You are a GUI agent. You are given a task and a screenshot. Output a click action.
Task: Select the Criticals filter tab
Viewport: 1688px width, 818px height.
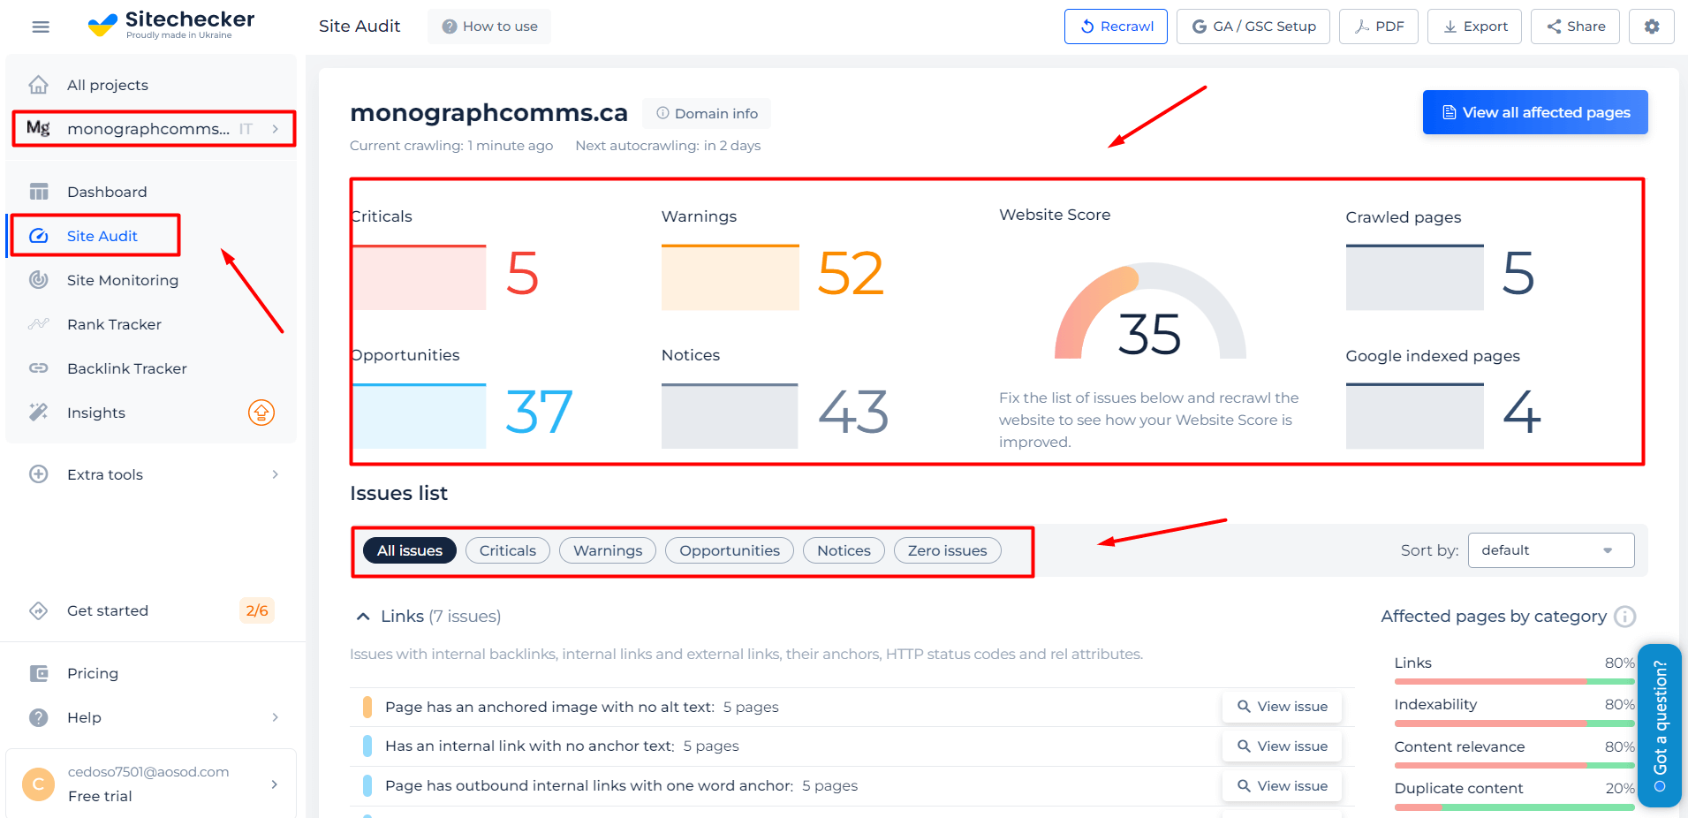point(508,550)
